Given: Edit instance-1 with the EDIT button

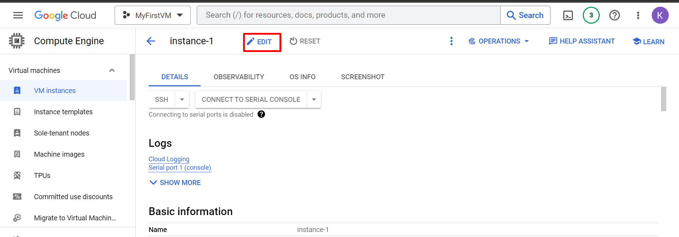Looking at the screenshot, I should tap(259, 42).
